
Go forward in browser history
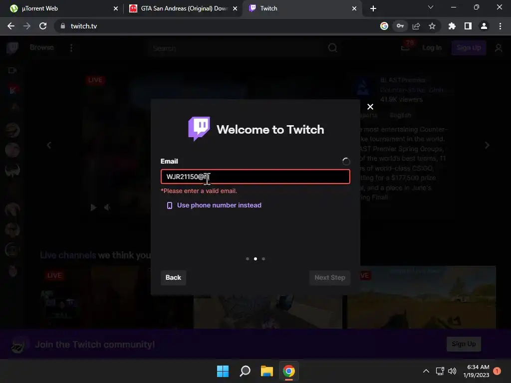click(x=27, y=26)
